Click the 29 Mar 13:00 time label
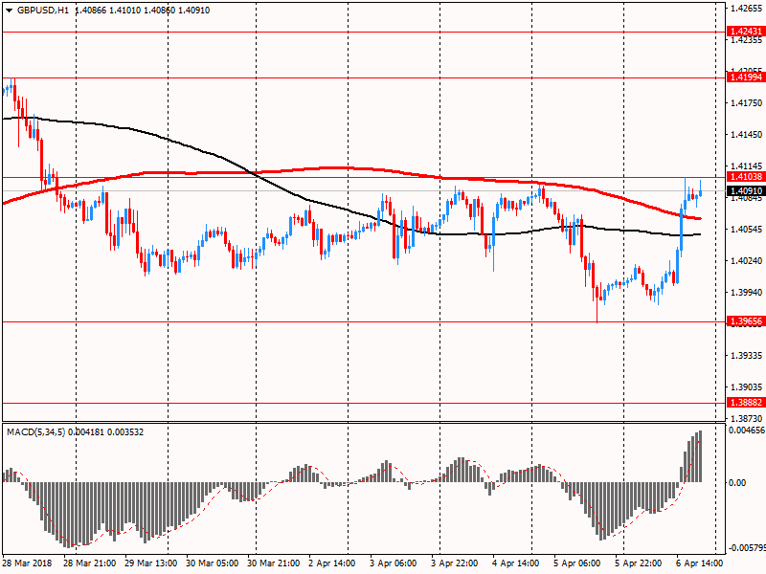766x574 pixels. [151, 563]
